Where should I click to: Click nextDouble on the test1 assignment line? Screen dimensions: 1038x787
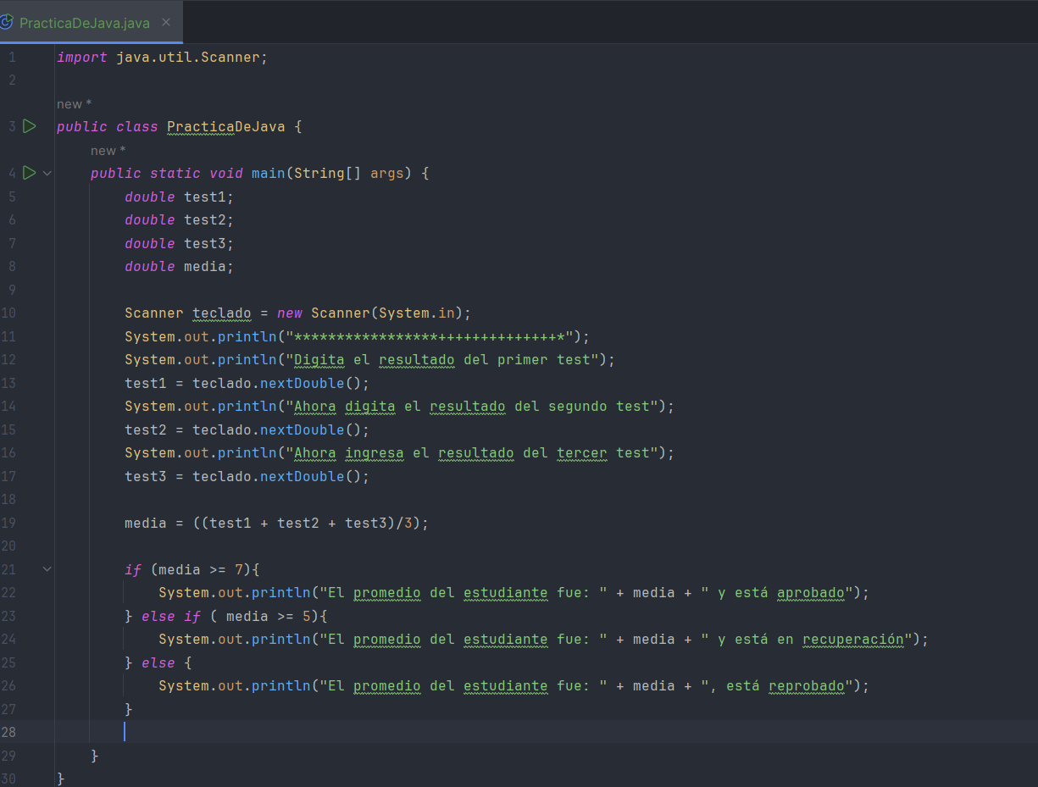[x=303, y=383]
